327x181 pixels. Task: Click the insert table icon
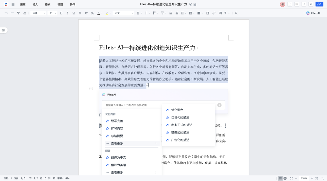tap(191, 13)
